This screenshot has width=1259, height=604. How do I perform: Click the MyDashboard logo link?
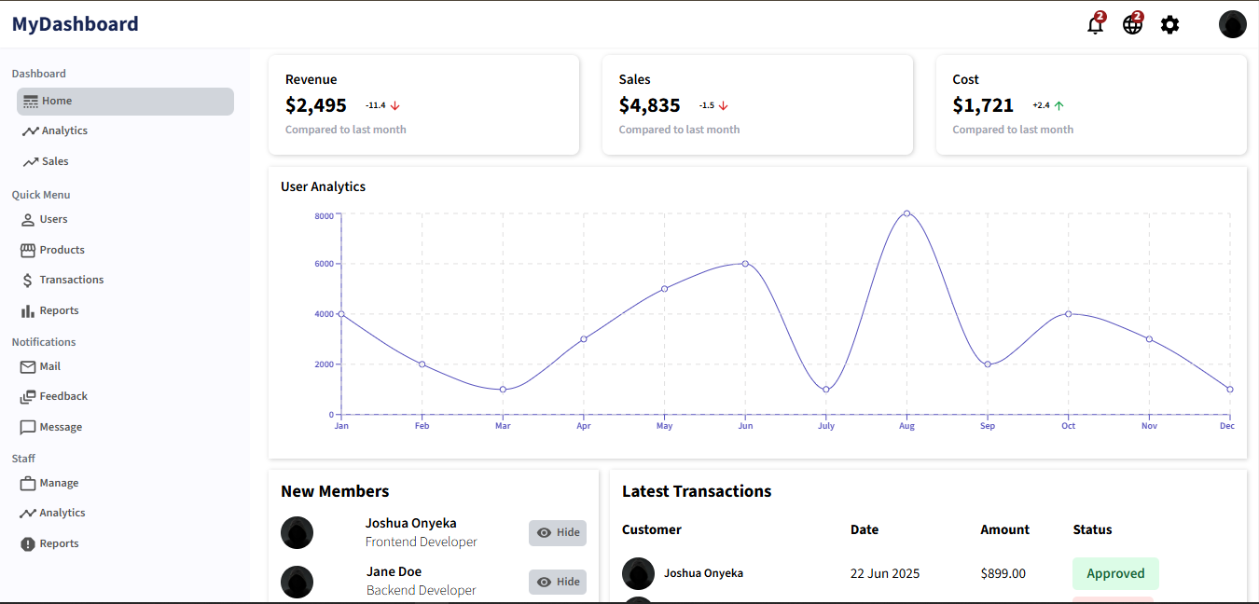tap(75, 24)
